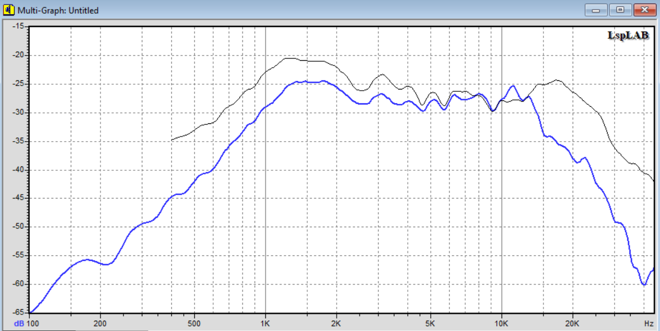This screenshot has width=660, height=331.
Task: Click the 100 frequency axis label
Action: coord(32,324)
